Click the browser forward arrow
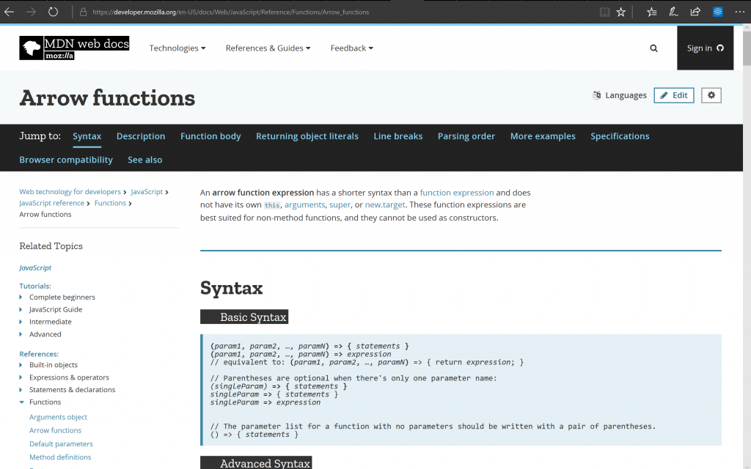 click(31, 12)
